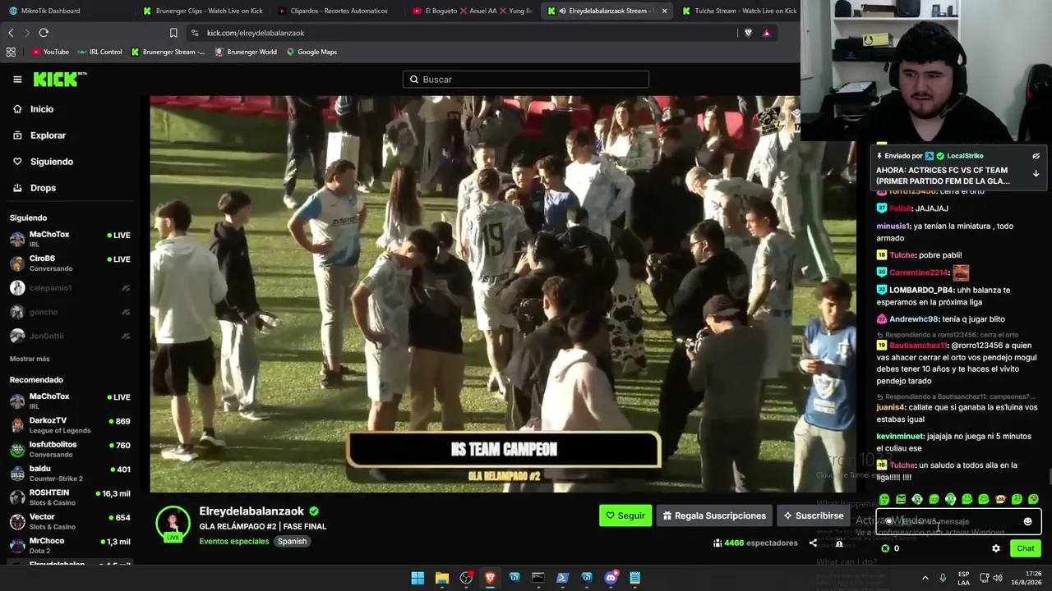The image size is (1052, 591).
Task: Open Brave Shields icon
Action: (x=748, y=33)
